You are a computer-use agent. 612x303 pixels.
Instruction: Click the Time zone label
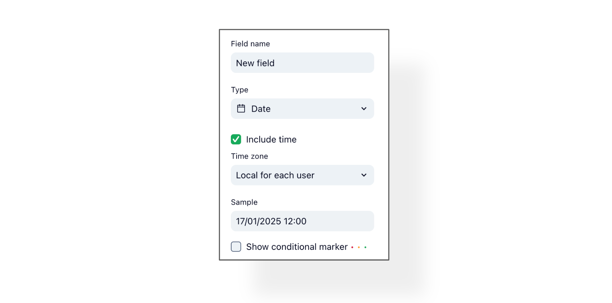(x=249, y=156)
